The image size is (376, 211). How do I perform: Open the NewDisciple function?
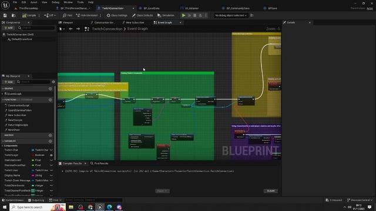(15, 120)
